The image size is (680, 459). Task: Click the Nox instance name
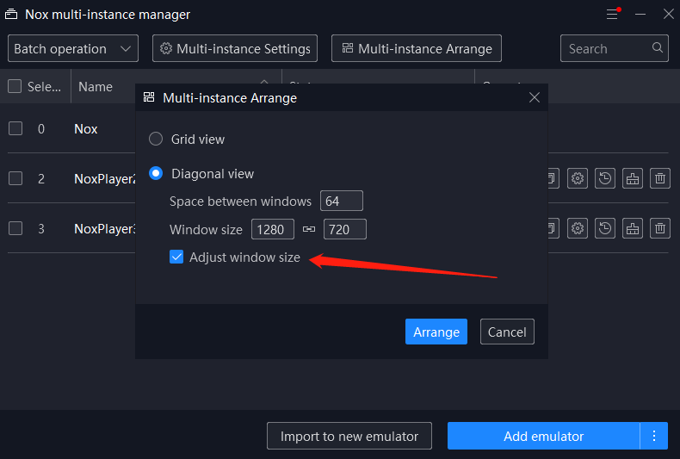tap(86, 129)
